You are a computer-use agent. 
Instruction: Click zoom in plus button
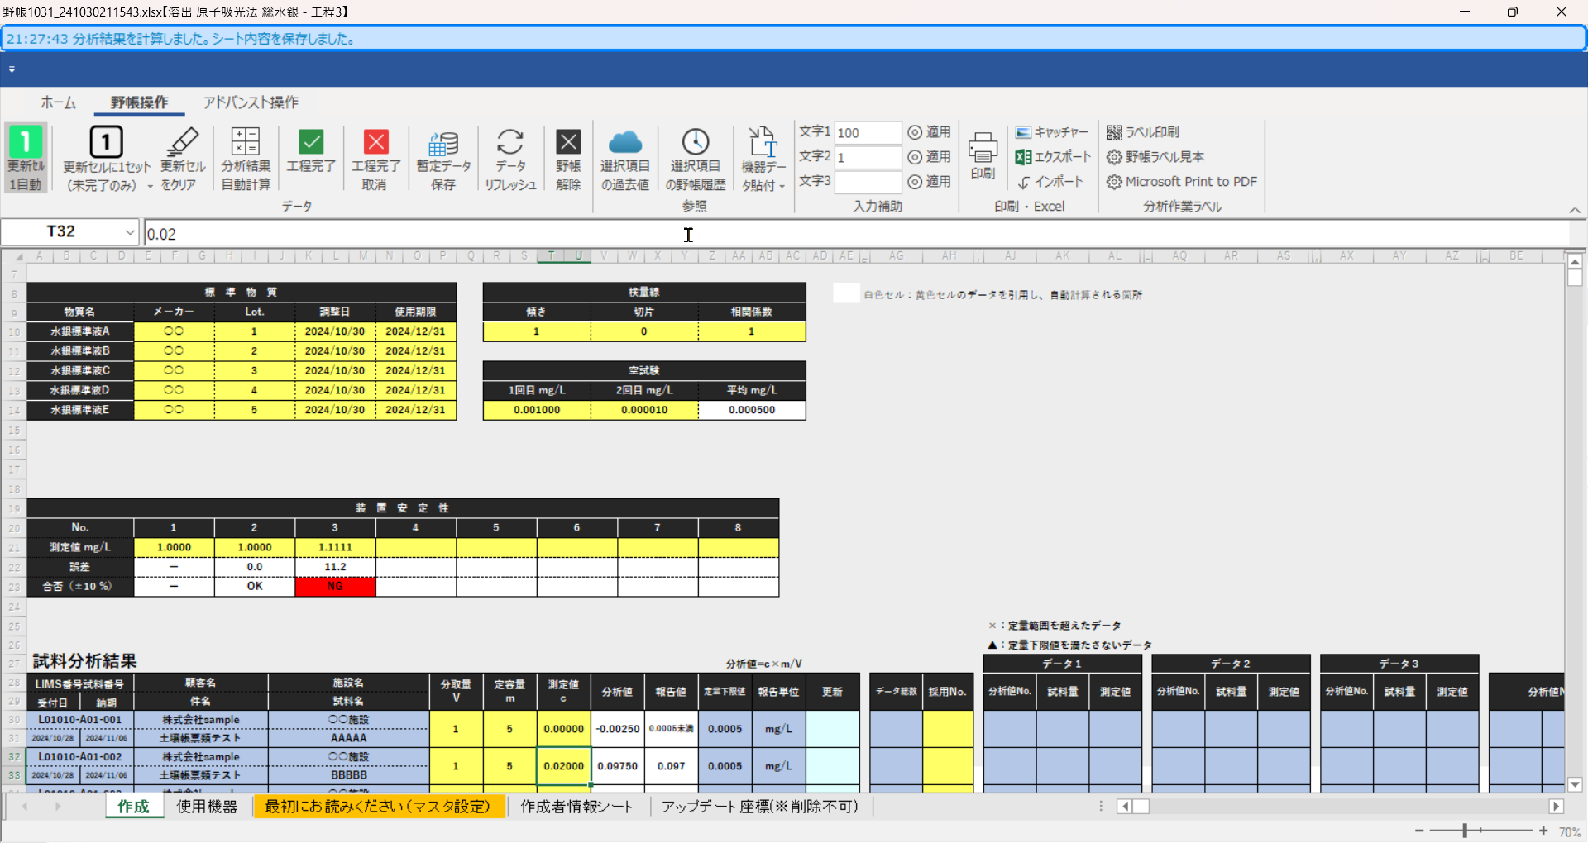coord(1543,831)
